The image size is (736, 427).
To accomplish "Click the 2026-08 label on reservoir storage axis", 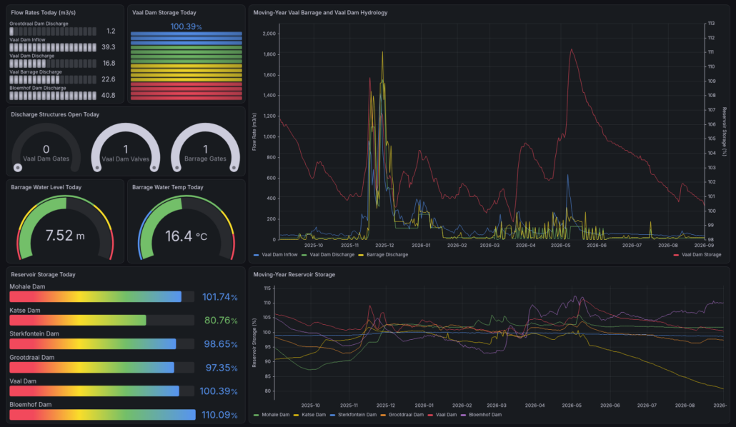I will coord(685,406).
